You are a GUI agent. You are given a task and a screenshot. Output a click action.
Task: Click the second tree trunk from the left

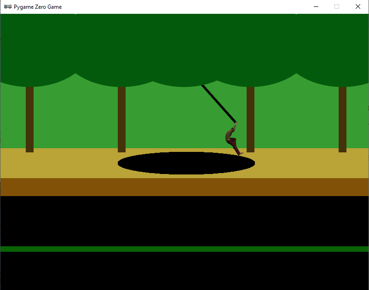122,120
